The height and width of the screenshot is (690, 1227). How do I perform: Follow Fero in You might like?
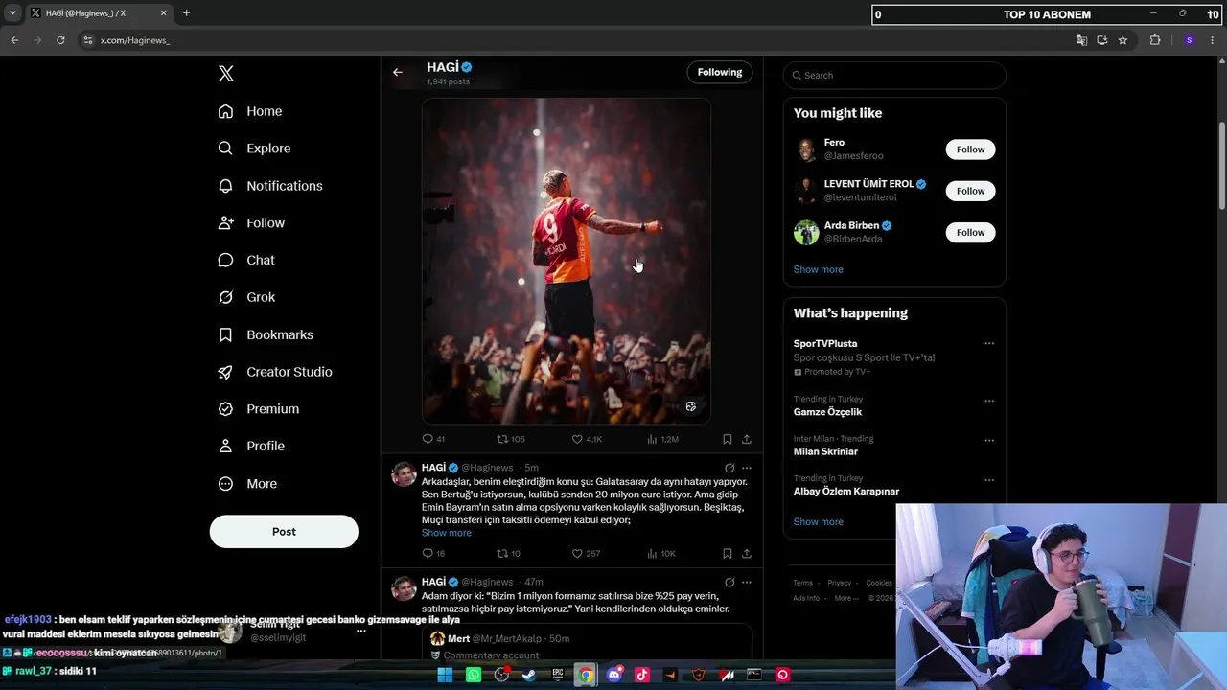click(970, 149)
